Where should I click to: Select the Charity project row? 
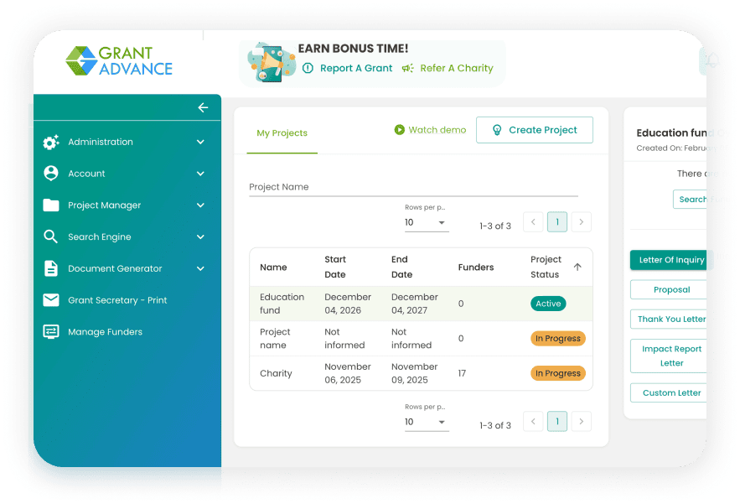point(421,373)
